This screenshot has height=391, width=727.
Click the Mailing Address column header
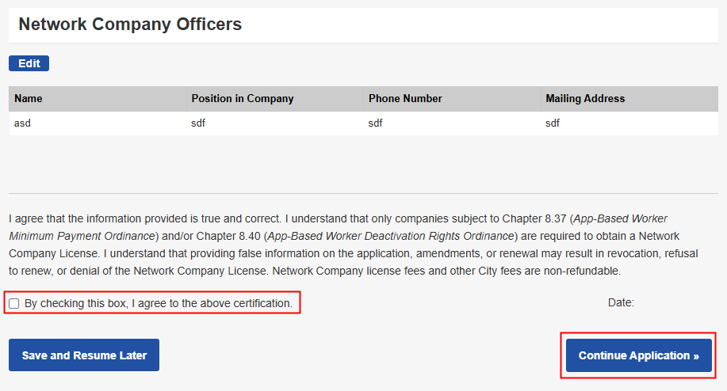[x=585, y=99]
